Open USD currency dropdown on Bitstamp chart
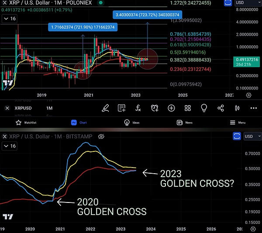The height and width of the screenshot is (233, 262). coord(252,137)
